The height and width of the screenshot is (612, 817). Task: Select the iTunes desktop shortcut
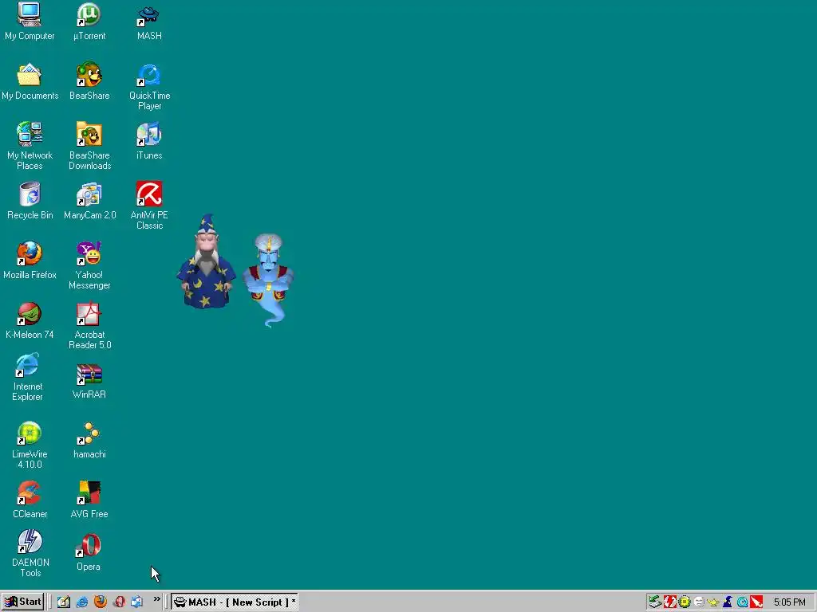(149, 141)
